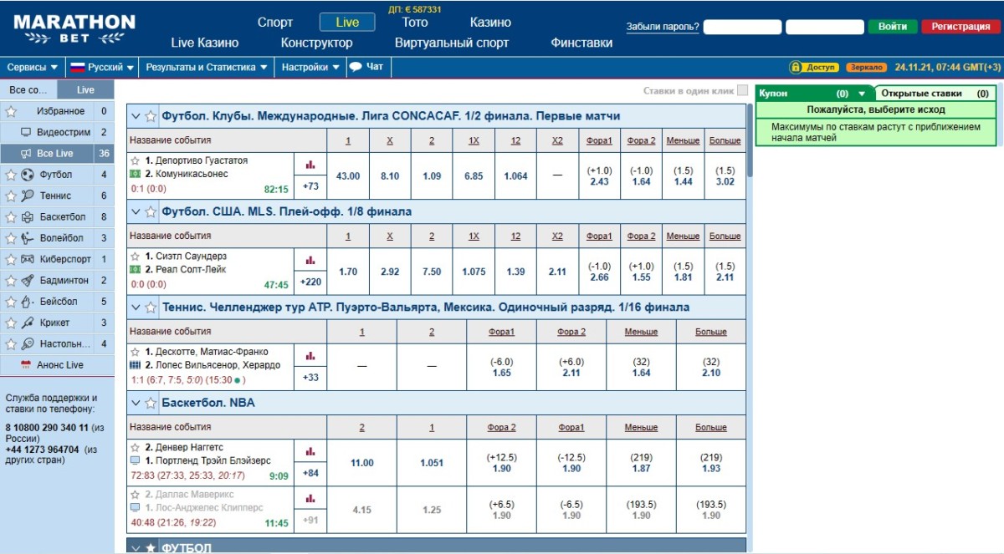Screen dimensions: 1004x554
Task: Click the Анонс Live calendar icon
Action: pos(26,365)
